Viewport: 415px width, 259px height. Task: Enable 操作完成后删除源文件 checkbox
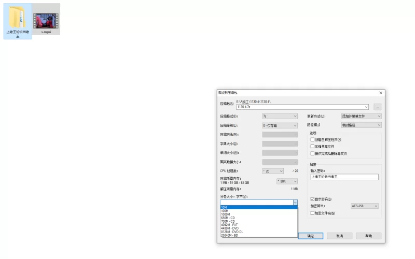[x=312, y=153]
